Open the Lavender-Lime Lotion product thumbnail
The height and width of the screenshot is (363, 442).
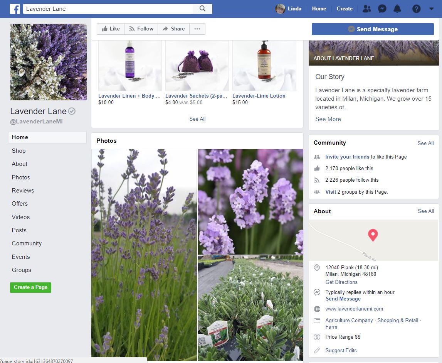pos(264,66)
